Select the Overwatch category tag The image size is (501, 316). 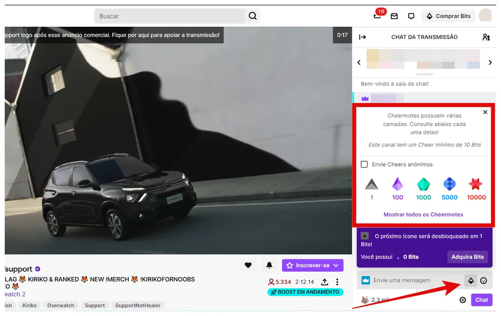(60, 305)
